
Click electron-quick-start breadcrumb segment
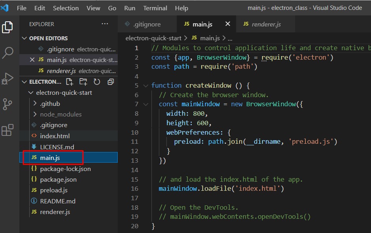tap(153, 38)
